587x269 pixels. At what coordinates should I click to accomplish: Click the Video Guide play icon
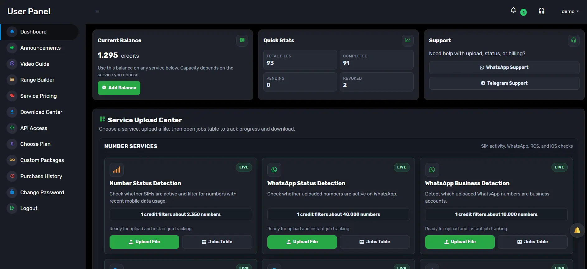pyautogui.click(x=12, y=64)
